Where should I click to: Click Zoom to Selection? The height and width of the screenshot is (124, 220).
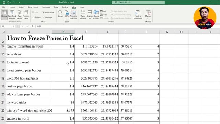pos(73,14)
